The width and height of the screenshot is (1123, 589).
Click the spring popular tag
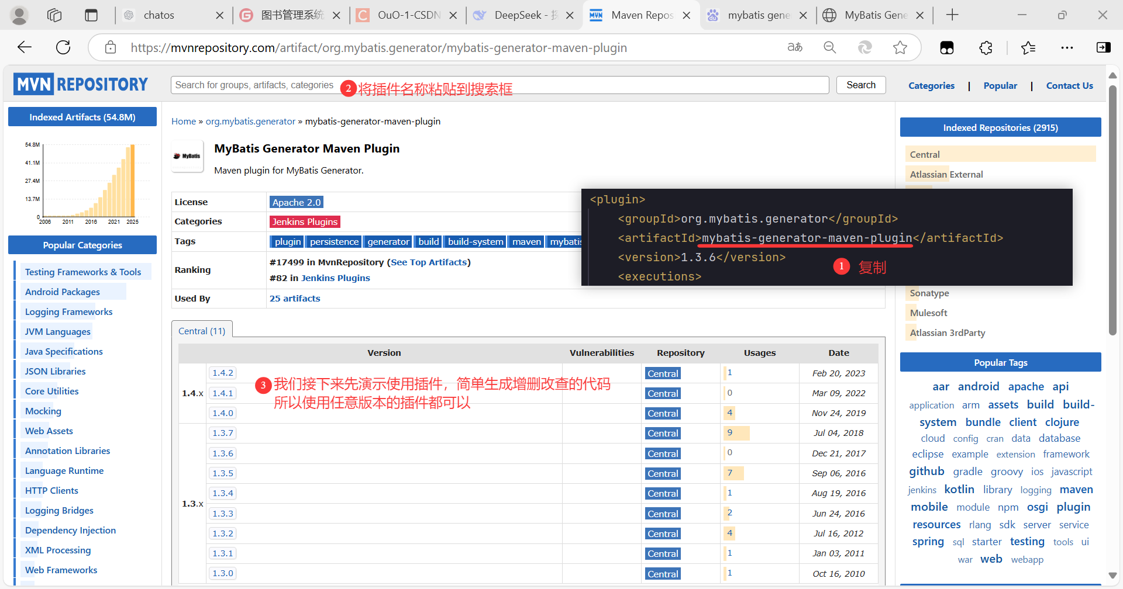click(x=928, y=542)
